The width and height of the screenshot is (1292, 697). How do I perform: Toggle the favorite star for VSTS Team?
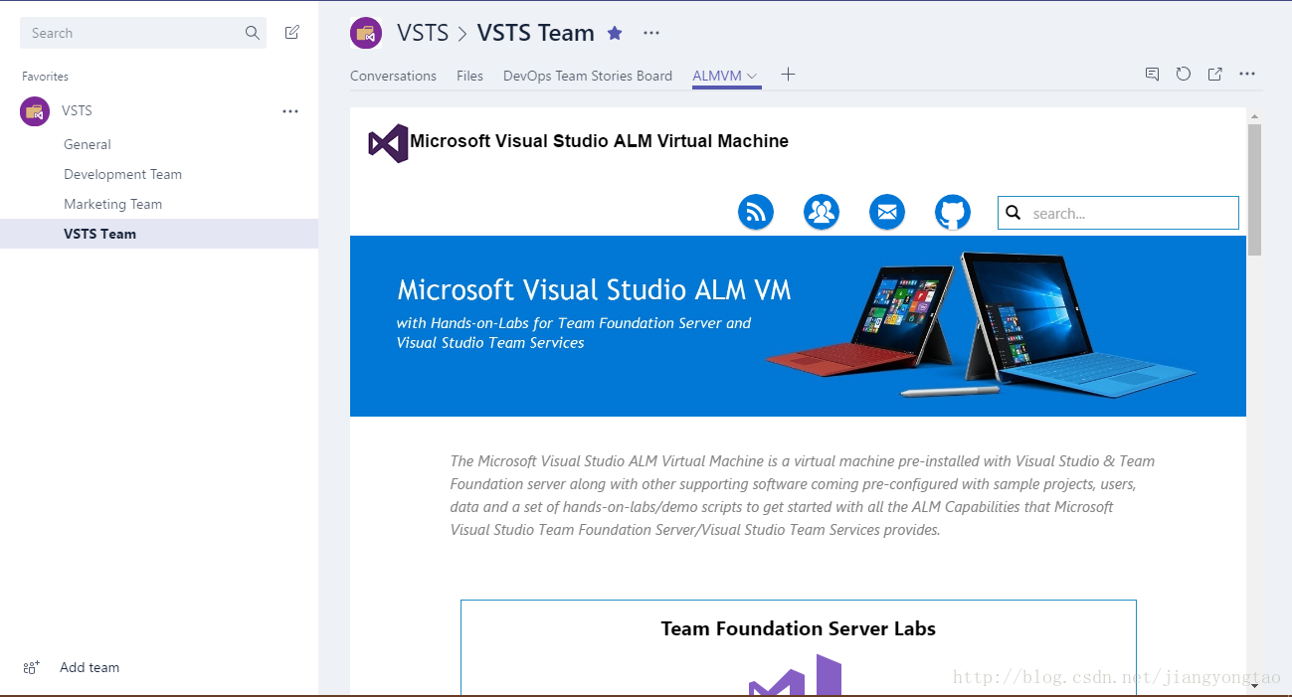point(615,33)
